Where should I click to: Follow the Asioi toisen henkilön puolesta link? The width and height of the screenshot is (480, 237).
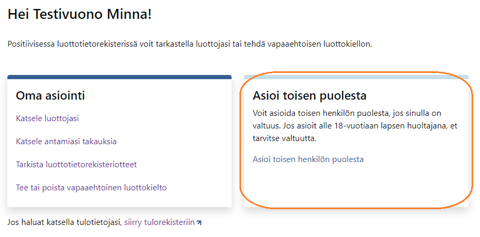[x=308, y=159]
